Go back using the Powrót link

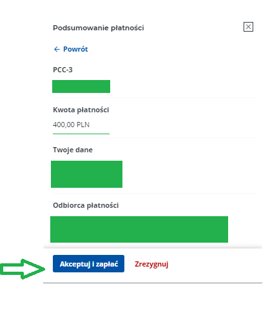point(71,49)
